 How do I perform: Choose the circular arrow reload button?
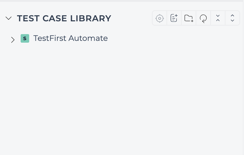[203, 18]
